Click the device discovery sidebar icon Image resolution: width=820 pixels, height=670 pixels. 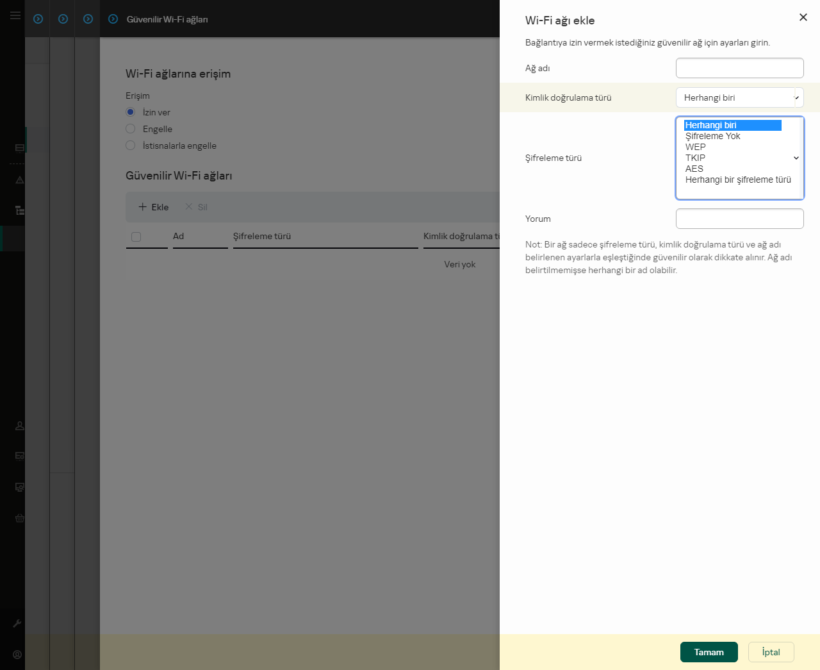coord(19,487)
